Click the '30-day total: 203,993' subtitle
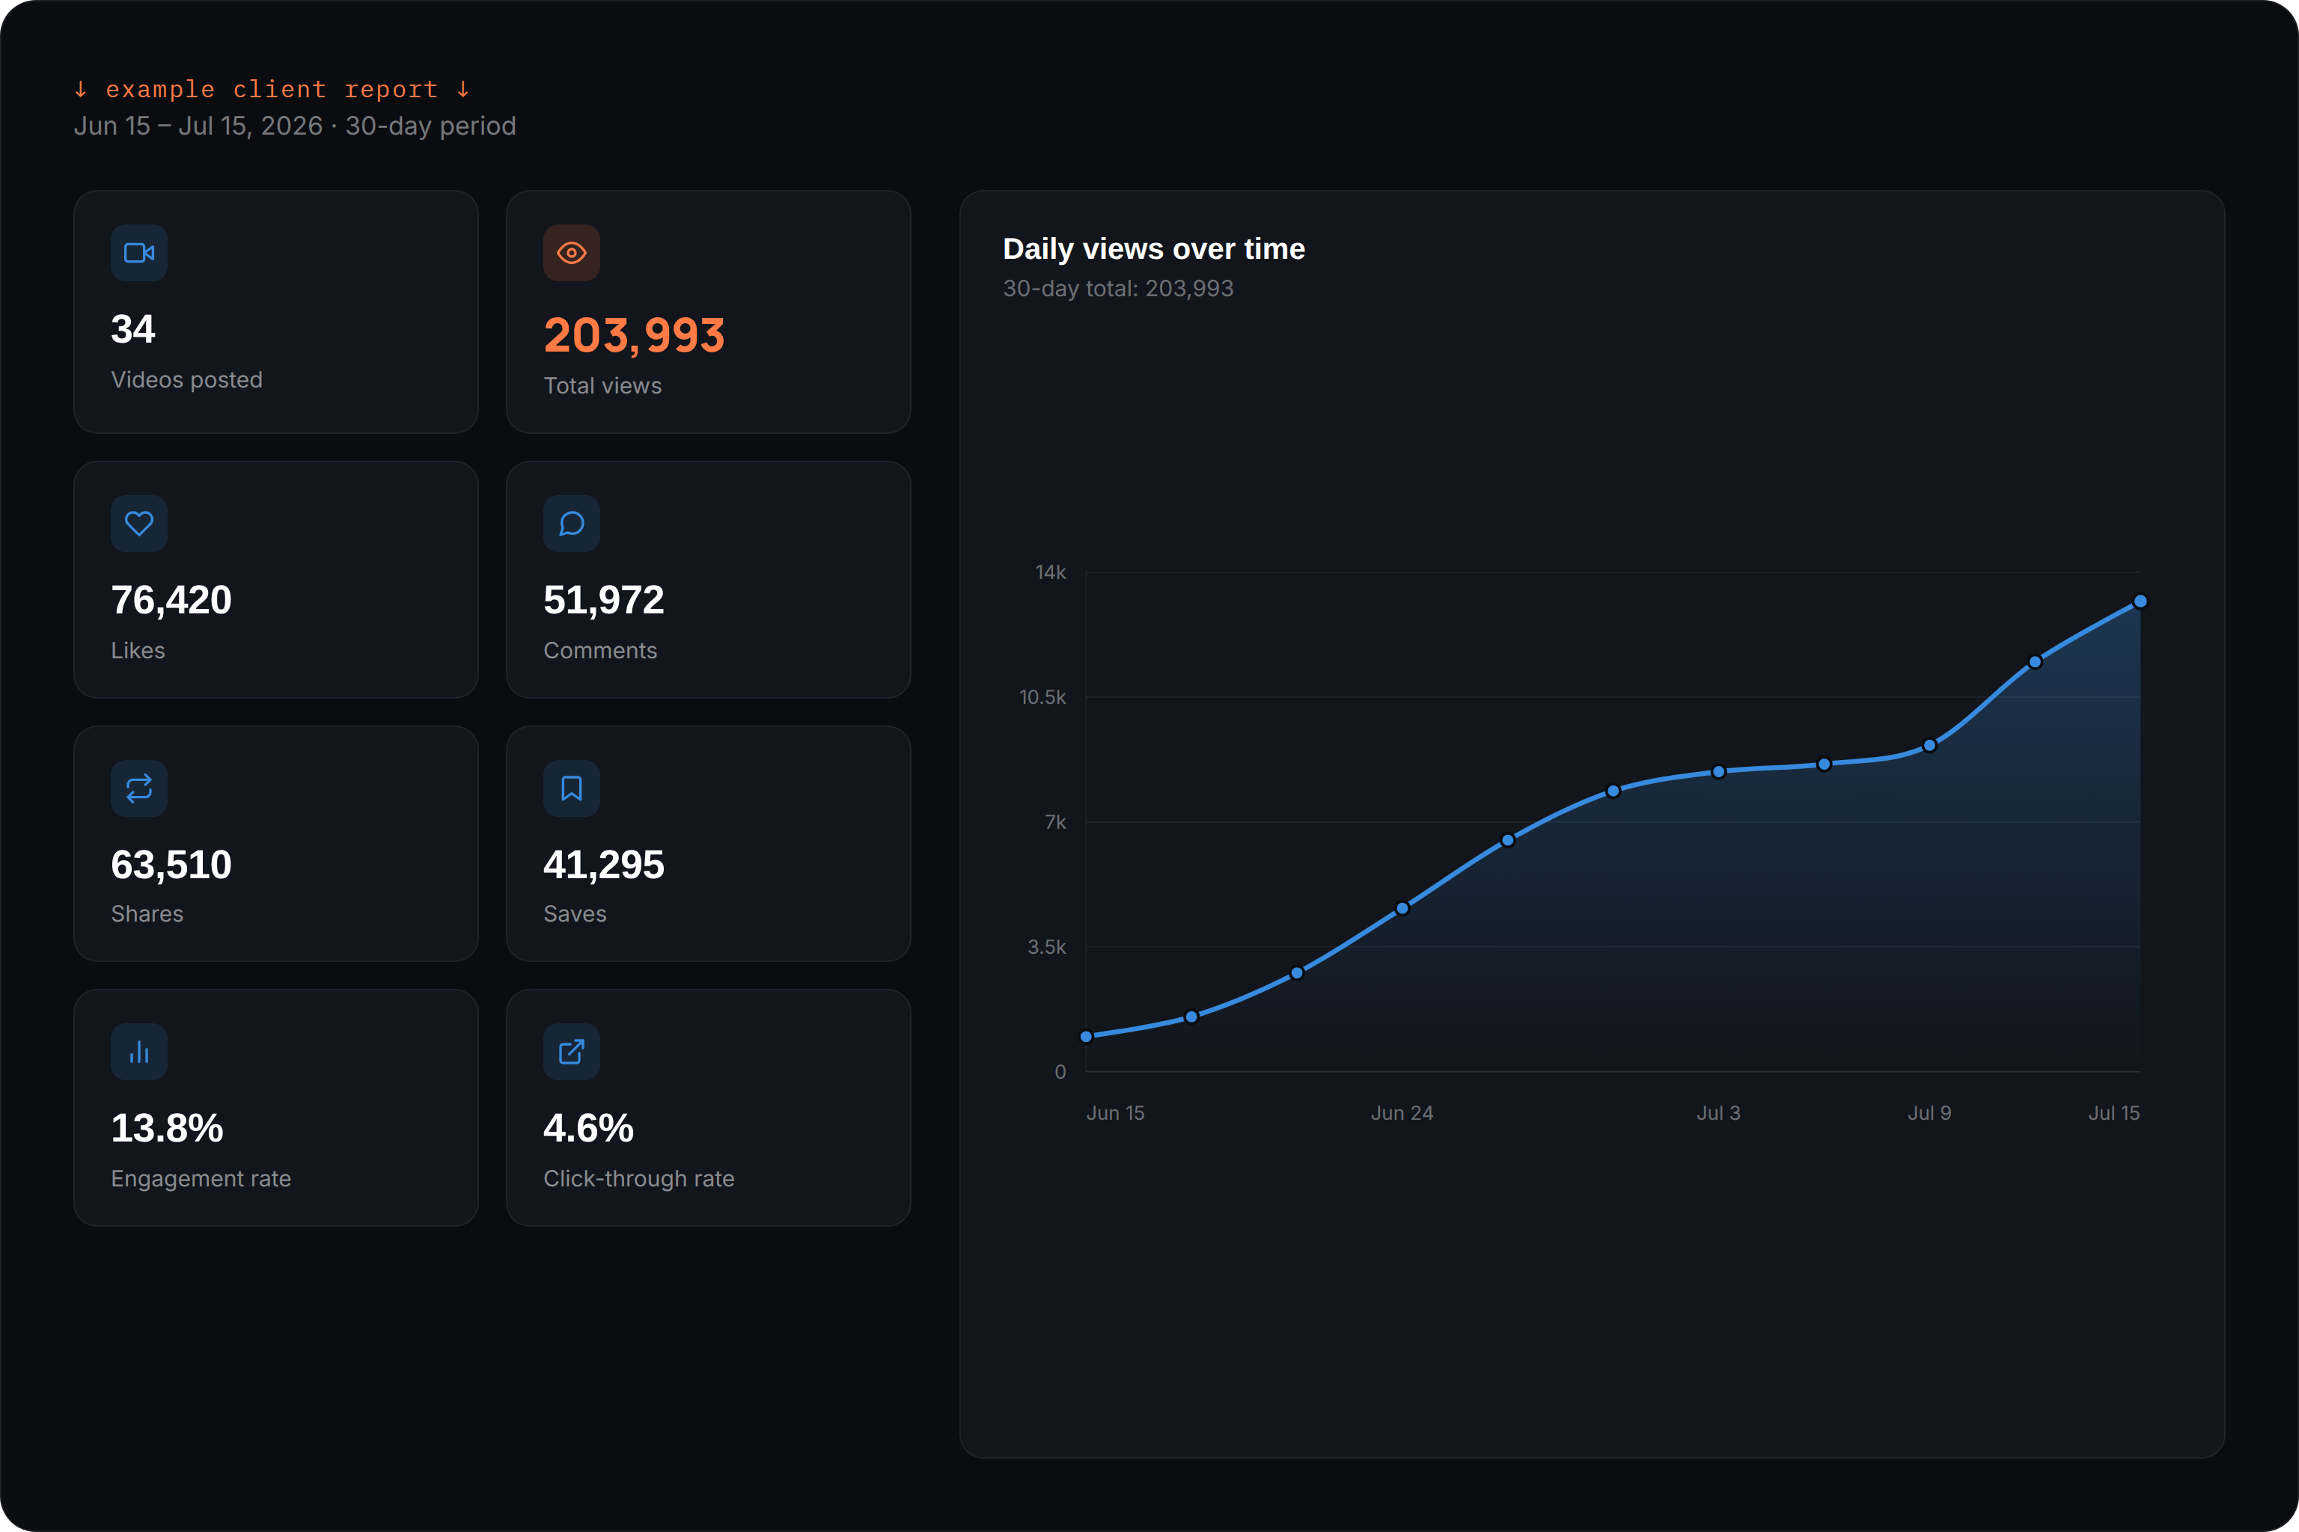 (1118, 289)
